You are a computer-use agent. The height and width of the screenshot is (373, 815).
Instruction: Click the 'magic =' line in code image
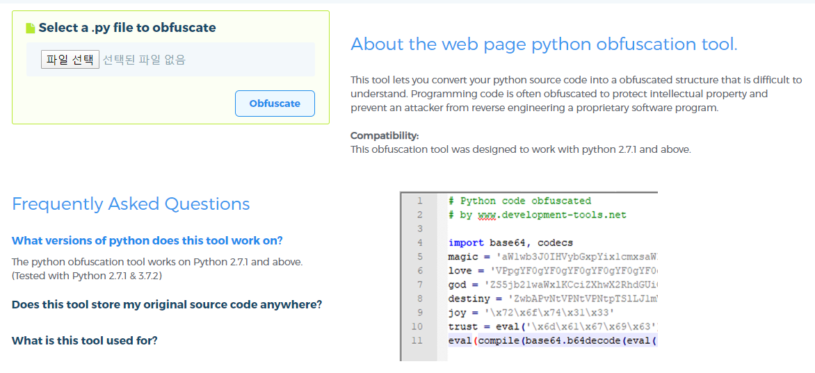coord(553,256)
